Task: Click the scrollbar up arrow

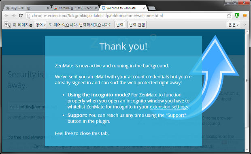Action: pyautogui.click(x=247, y=32)
